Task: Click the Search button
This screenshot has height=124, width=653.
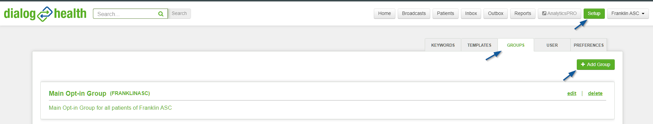Action: (179, 14)
